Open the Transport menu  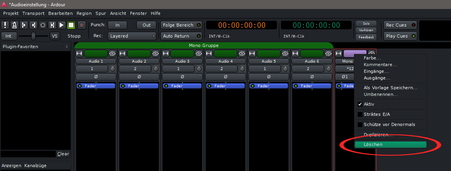point(33,13)
